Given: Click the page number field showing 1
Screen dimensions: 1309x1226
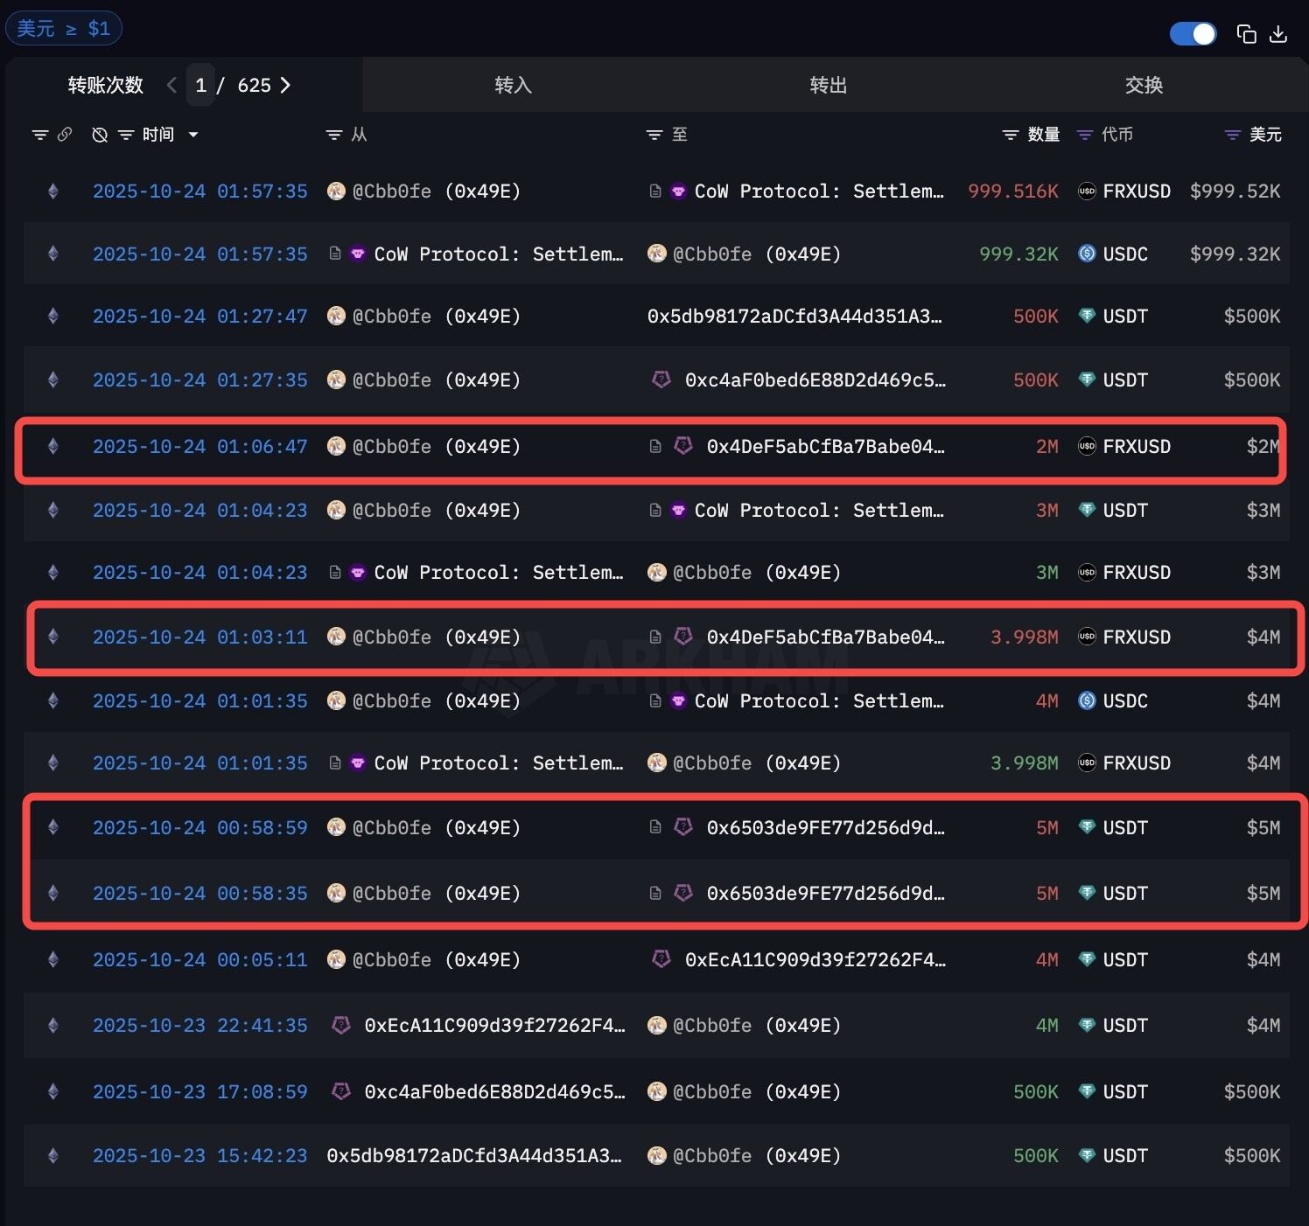Looking at the screenshot, I should point(201,85).
